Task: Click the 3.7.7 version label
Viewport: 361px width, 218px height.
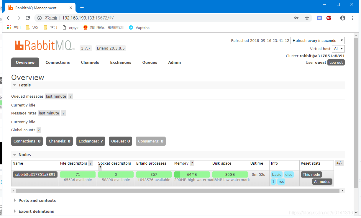Action: (86, 48)
